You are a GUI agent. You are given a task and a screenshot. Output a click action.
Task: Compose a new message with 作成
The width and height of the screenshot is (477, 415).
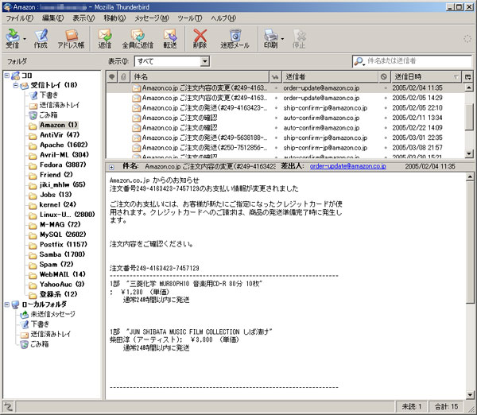[41, 38]
